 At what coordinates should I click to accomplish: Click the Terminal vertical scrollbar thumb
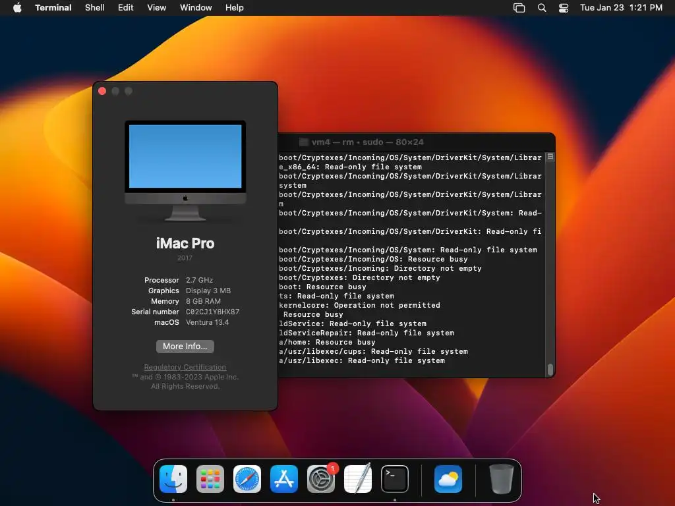pyautogui.click(x=550, y=370)
